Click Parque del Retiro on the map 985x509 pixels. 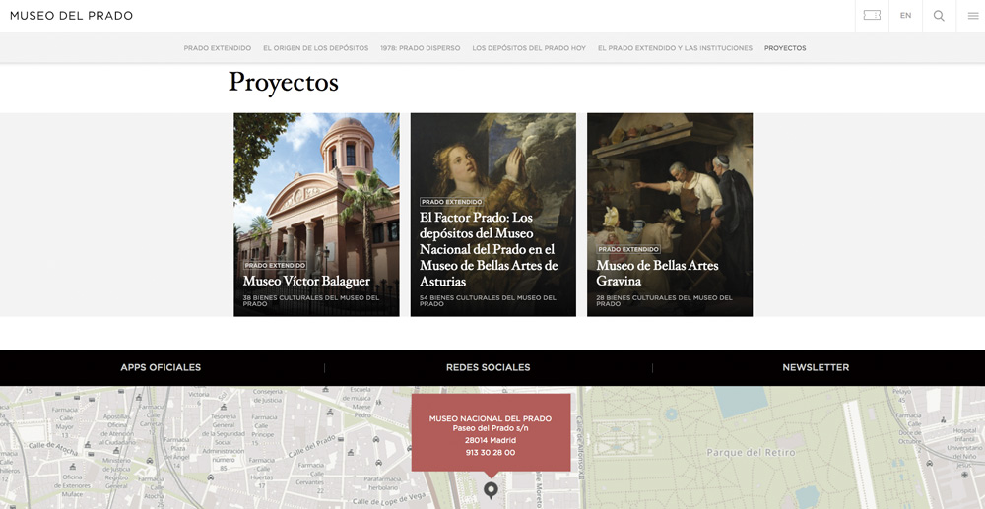pos(749,453)
